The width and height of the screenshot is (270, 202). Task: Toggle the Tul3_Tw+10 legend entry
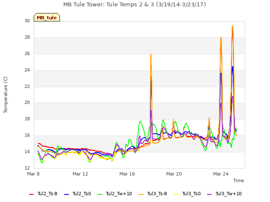click(x=224, y=194)
